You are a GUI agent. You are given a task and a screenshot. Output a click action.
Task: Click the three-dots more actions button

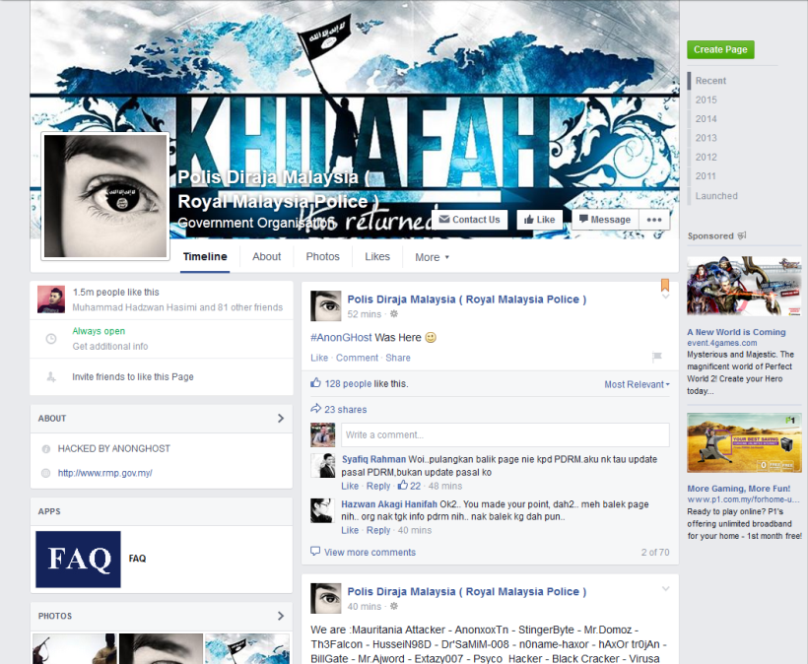[x=654, y=220]
